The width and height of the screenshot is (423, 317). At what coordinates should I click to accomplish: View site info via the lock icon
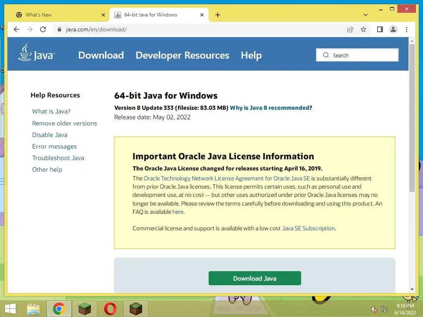(x=59, y=29)
